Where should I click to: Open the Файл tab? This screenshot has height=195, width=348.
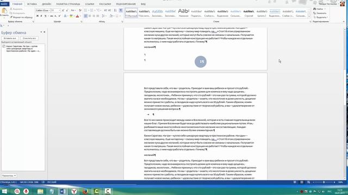pyautogui.click(x=4, y=4)
